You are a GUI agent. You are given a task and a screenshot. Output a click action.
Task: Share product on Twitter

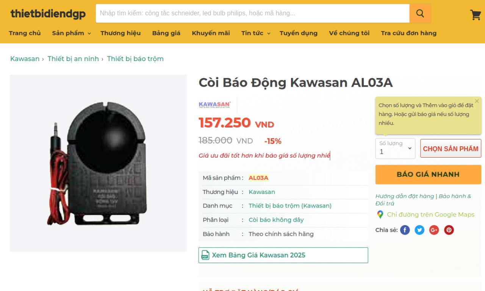(x=419, y=230)
